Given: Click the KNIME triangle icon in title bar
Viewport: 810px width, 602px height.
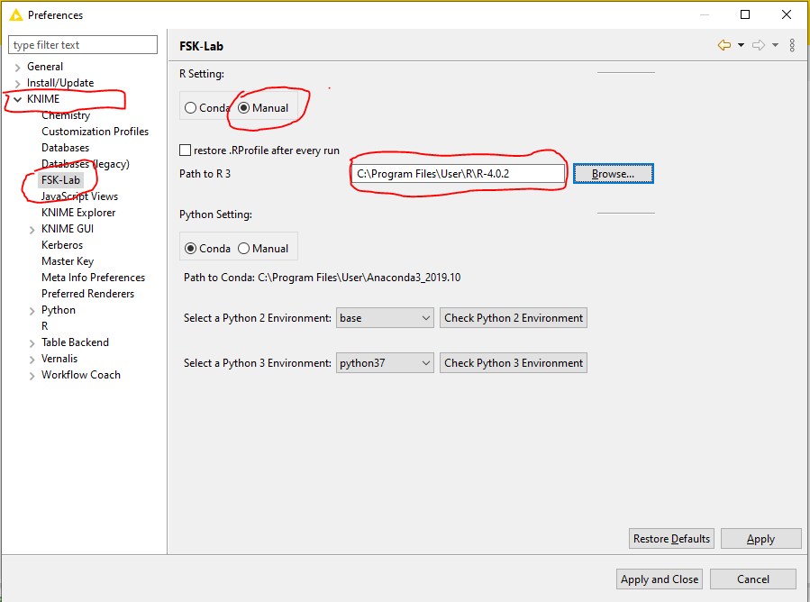Looking at the screenshot, I should point(16,15).
